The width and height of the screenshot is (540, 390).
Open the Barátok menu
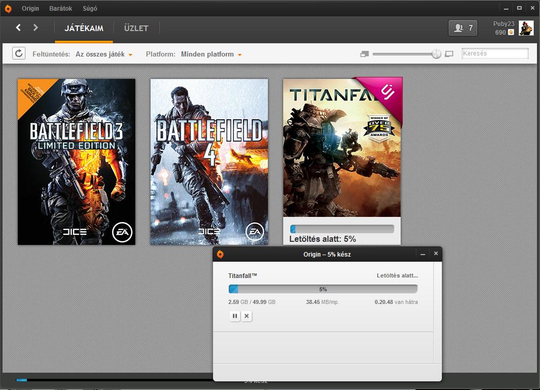coord(61,8)
